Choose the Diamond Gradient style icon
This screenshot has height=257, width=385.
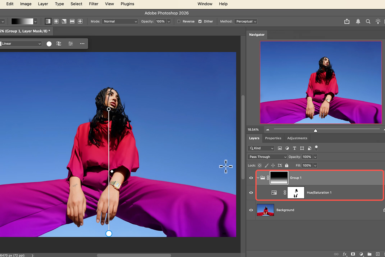pyautogui.click(x=80, y=22)
